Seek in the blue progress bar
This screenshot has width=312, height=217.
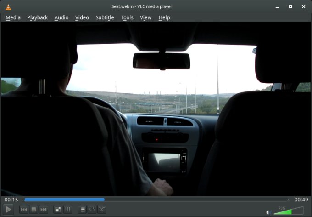click(x=156, y=200)
